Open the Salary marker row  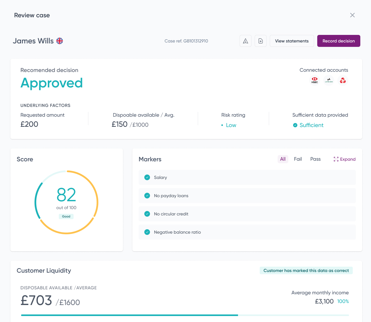click(247, 177)
